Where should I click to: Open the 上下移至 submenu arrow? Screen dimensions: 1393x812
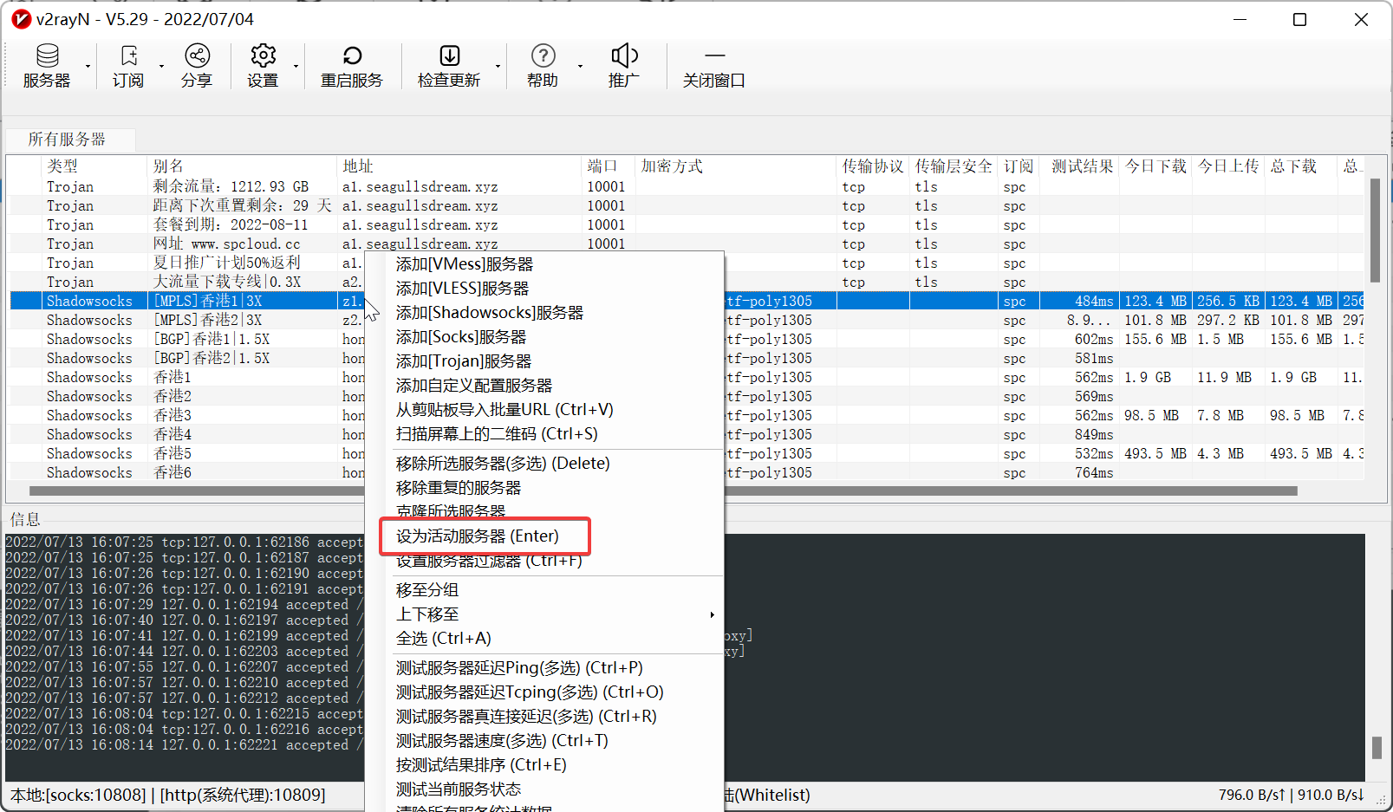point(712,614)
